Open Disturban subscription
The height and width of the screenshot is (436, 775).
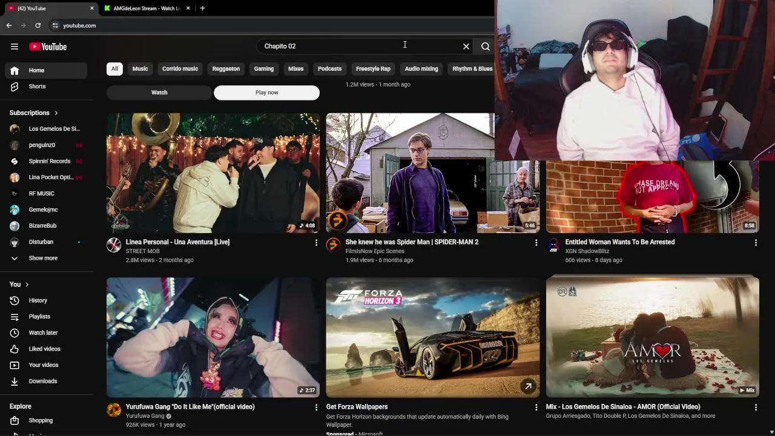pos(46,242)
